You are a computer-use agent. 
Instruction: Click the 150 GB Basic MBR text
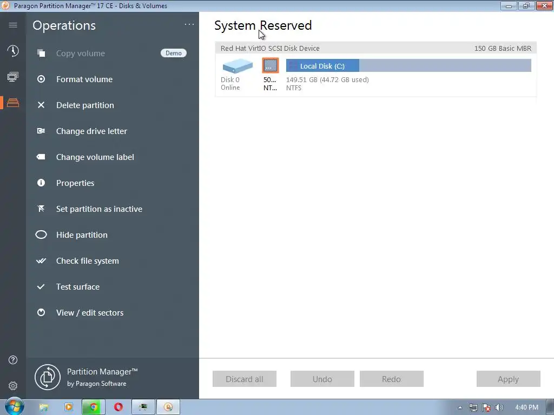point(503,48)
